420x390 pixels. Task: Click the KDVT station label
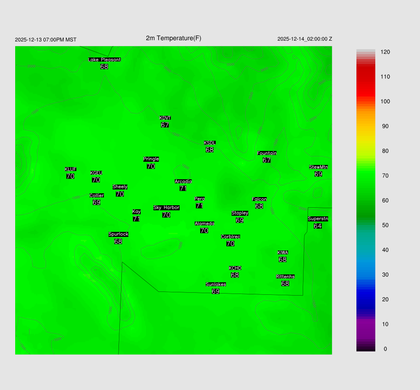pos(165,118)
